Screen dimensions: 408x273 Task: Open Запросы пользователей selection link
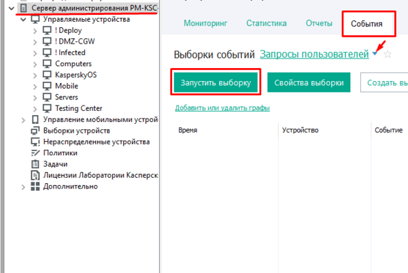pos(314,54)
